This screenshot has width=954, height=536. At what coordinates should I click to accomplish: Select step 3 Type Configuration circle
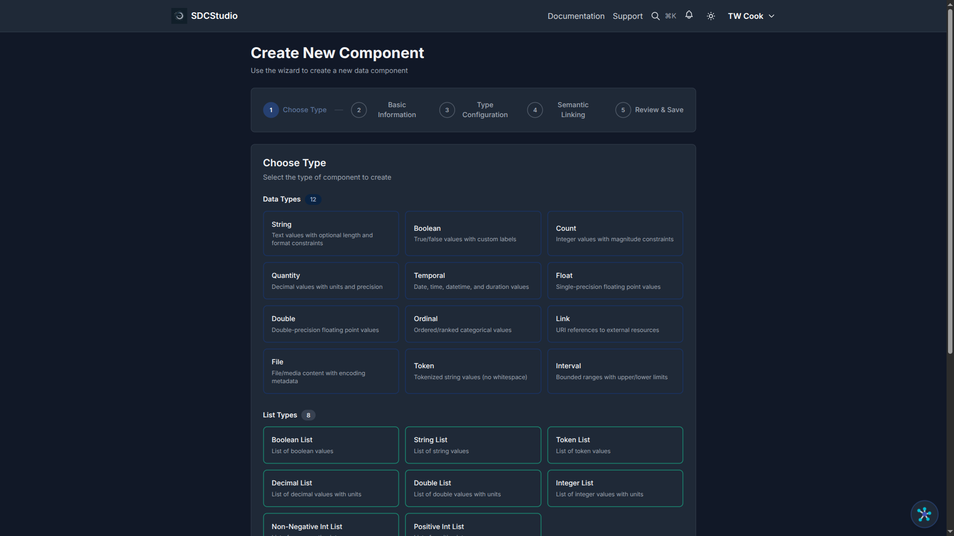point(447,110)
